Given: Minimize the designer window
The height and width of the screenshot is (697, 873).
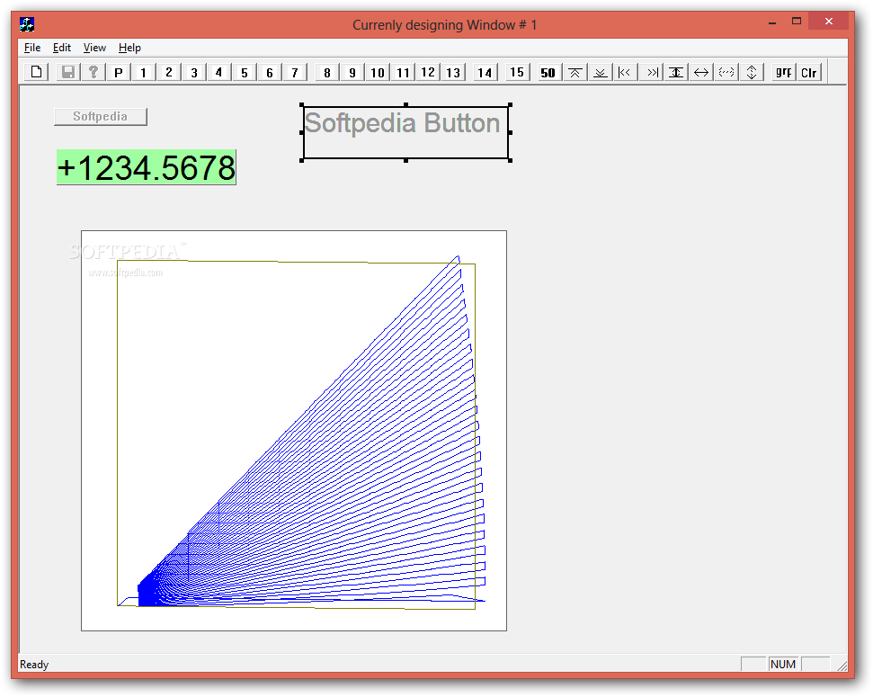Looking at the screenshot, I should 772,22.
